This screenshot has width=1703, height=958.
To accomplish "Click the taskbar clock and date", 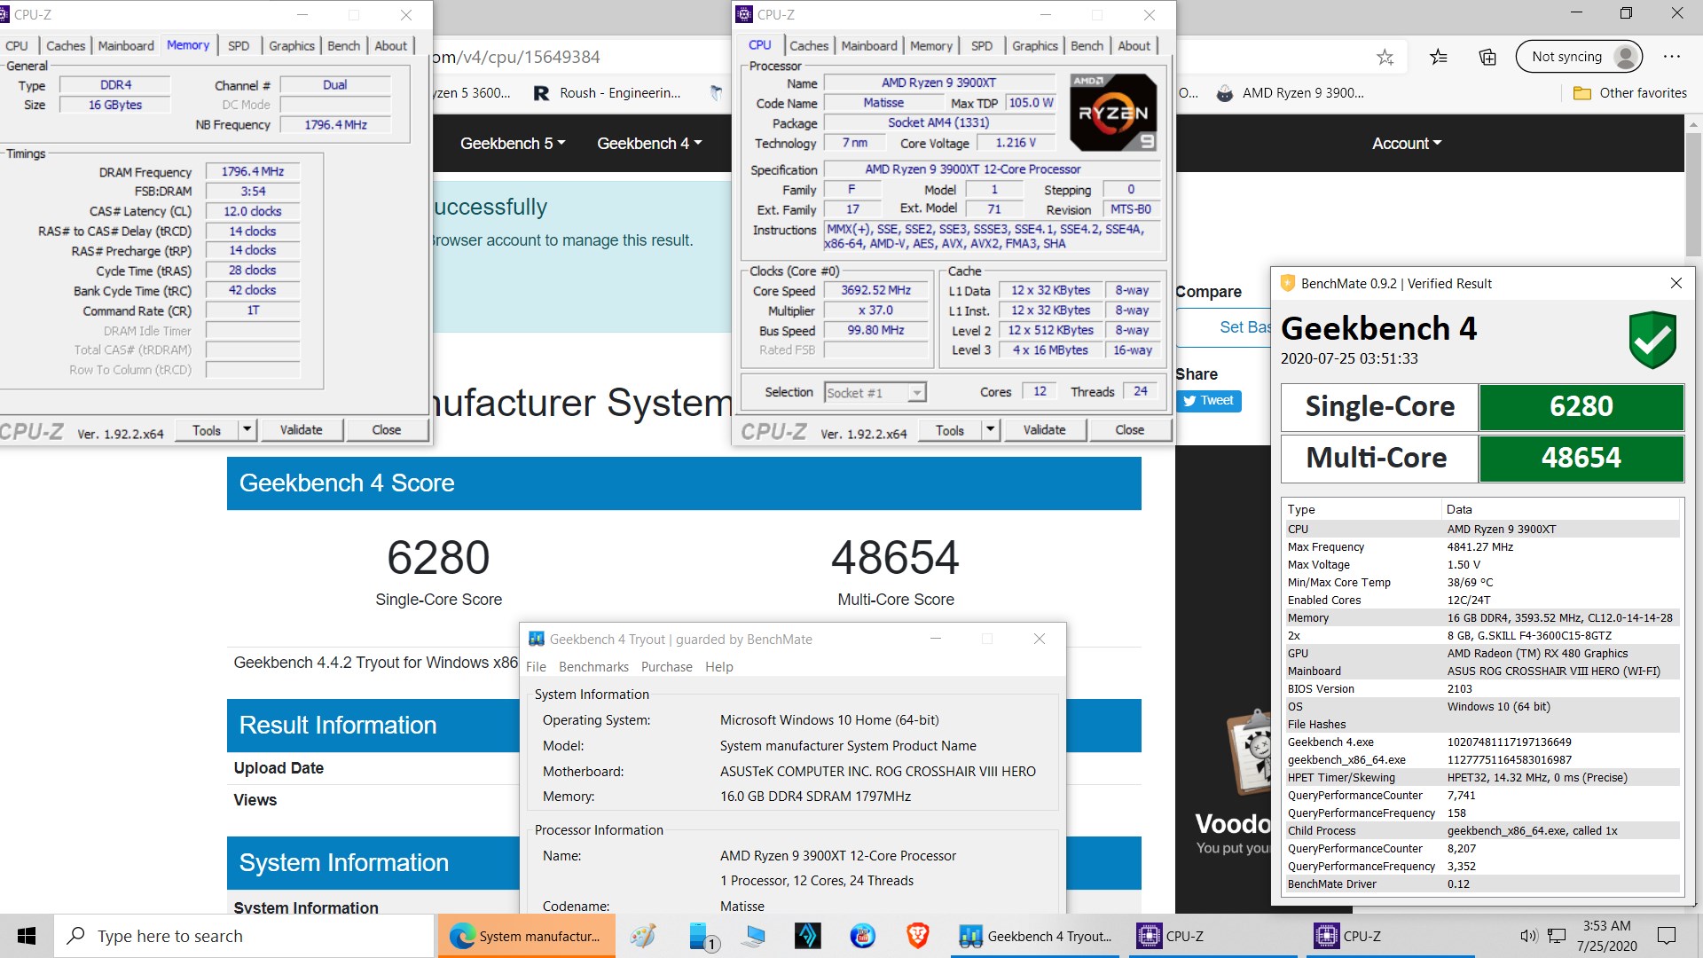I will click(1606, 936).
